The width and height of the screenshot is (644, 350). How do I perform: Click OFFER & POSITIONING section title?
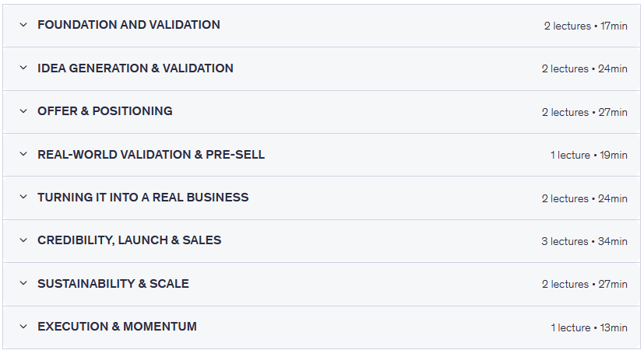pyautogui.click(x=105, y=111)
